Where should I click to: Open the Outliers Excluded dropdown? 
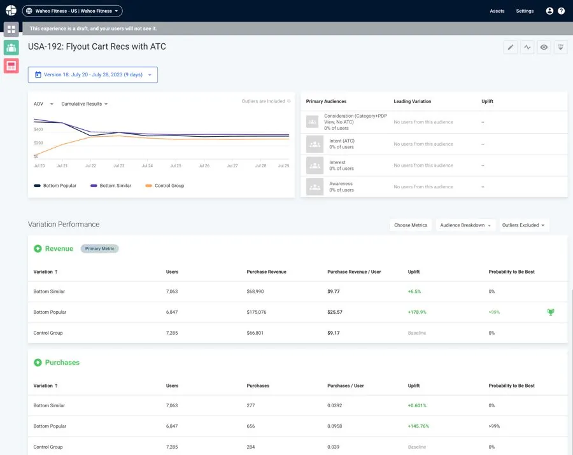pyautogui.click(x=523, y=225)
